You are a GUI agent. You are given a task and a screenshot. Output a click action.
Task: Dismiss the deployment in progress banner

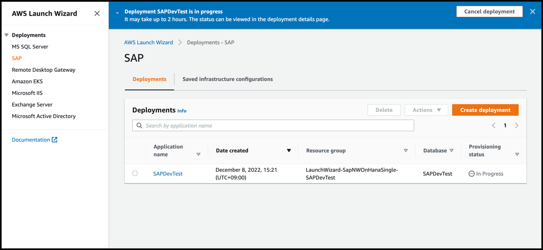coord(532,11)
